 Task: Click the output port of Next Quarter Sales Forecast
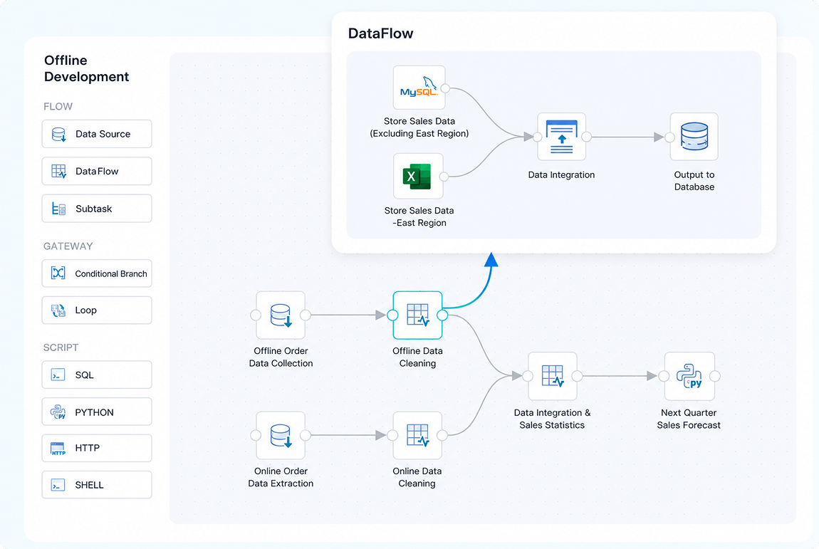pyautogui.click(x=715, y=376)
